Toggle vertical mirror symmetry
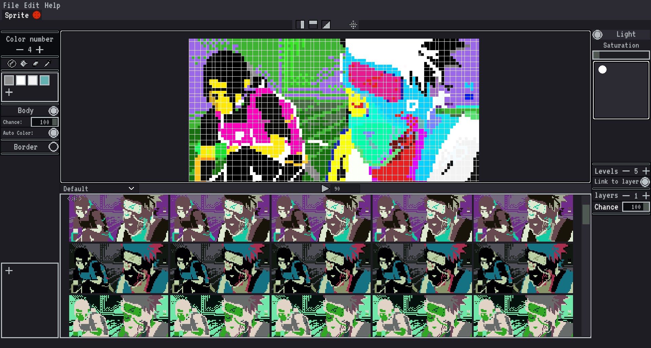This screenshot has height=348, width=651. (x=300, y=24)
